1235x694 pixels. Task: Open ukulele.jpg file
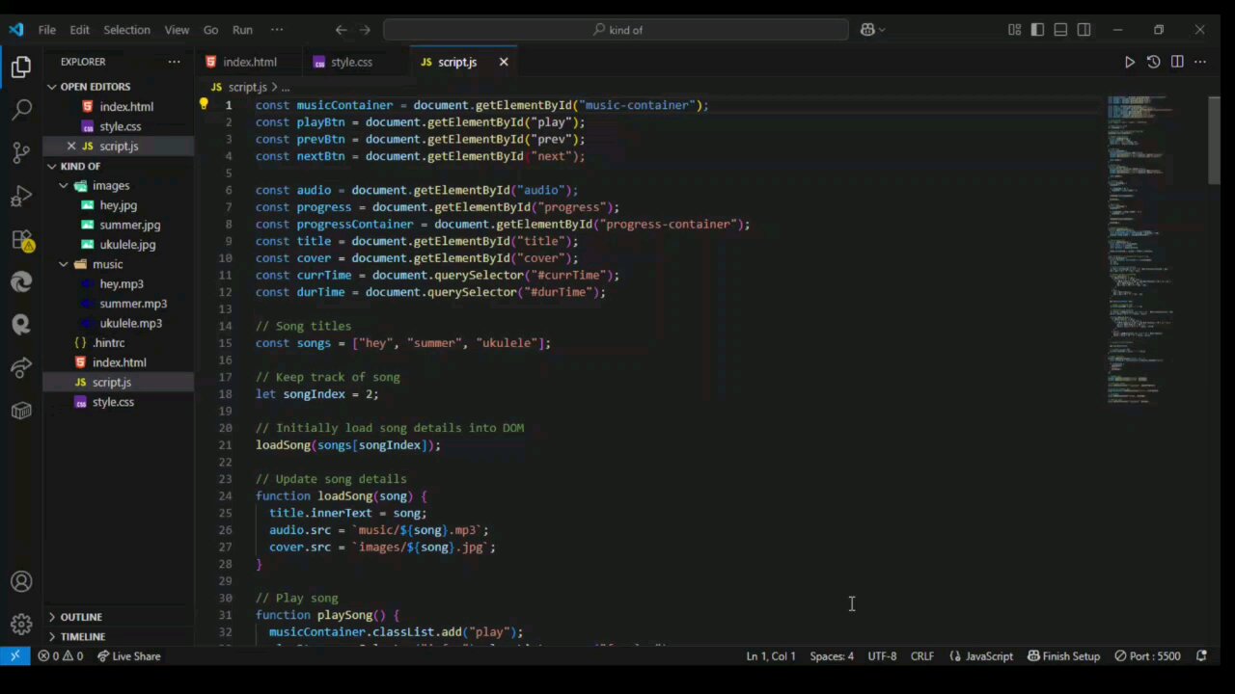pos(126,245)
